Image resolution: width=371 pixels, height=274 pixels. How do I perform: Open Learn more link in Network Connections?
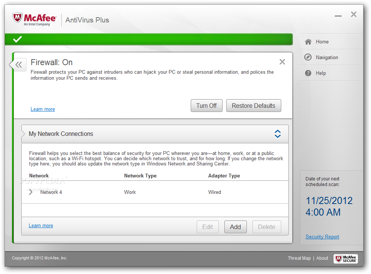pos(41,225)
